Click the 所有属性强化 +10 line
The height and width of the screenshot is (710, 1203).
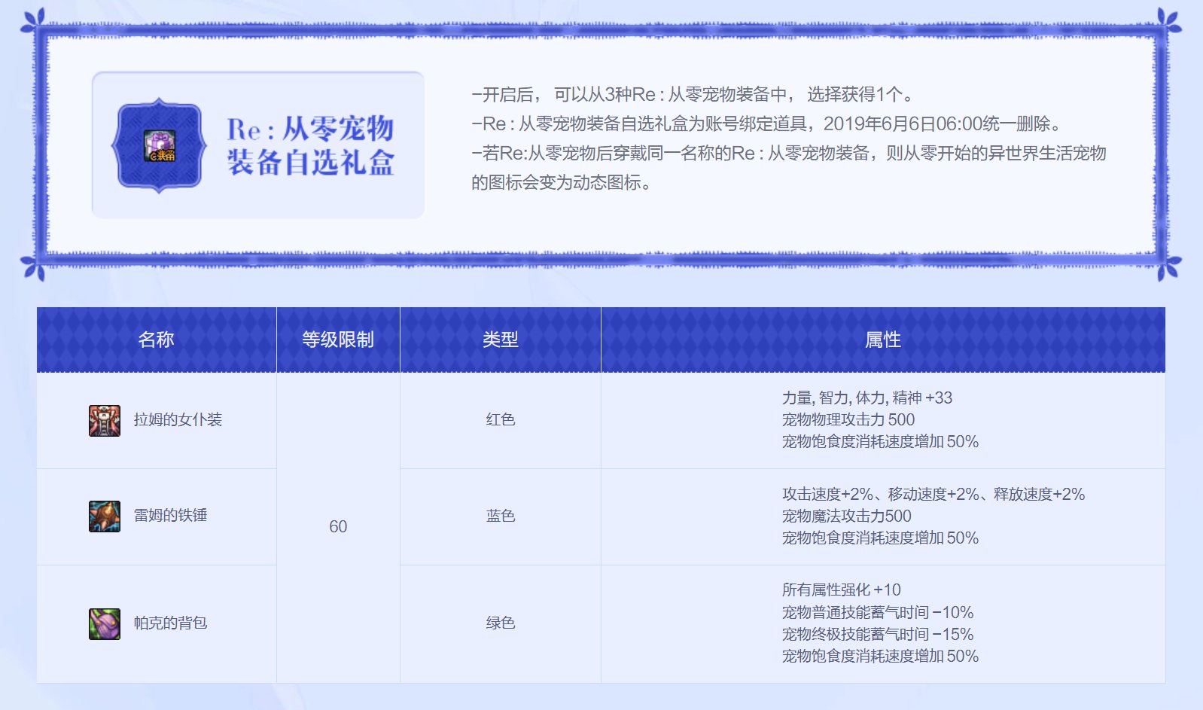[x=841, y=590]
